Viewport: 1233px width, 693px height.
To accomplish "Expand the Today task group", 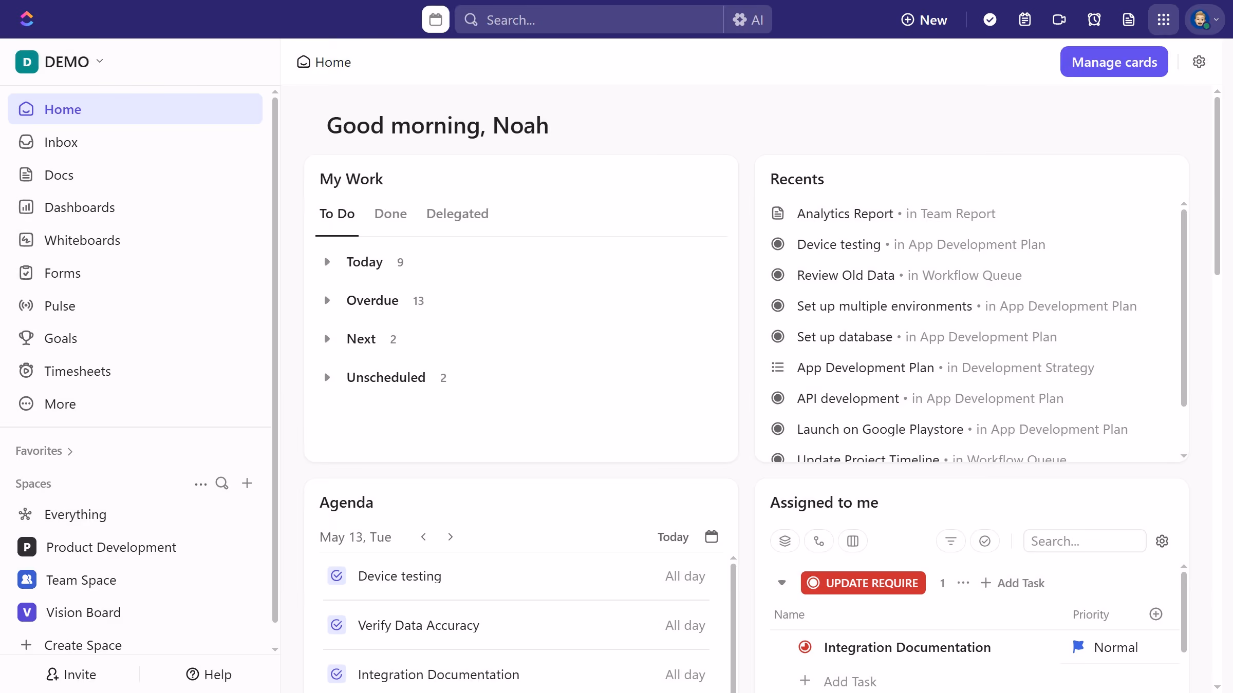I will click(327, 262).
